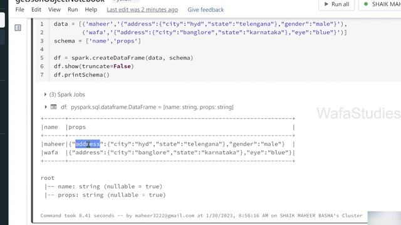The width and height of the screenshot is (401, 225).
Task: Click the 'props' column header in output
Action: [77, 127]
